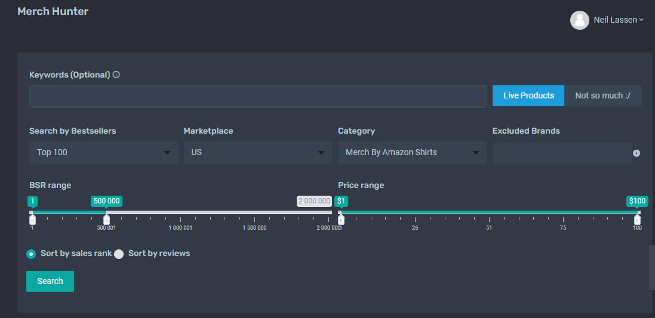The height and width of the screenshot is (318, 655).
Task: Click the BSR range minimum handle at 1
Action: coord(32,219)
